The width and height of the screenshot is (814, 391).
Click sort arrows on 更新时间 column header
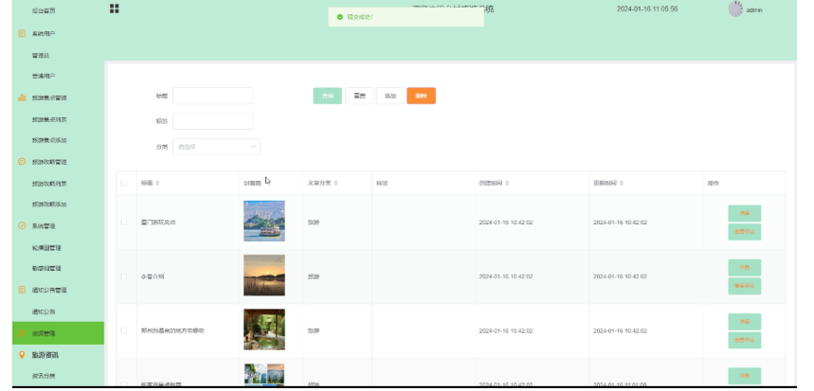click(622, 183)
